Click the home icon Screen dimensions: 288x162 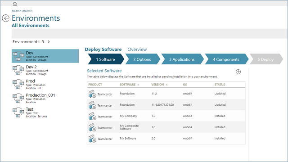[x=15, y=4]
